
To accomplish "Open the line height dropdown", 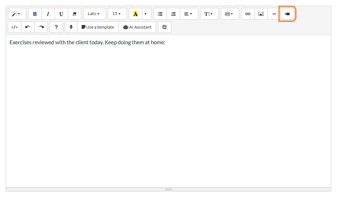I will (x=209, y=14).
